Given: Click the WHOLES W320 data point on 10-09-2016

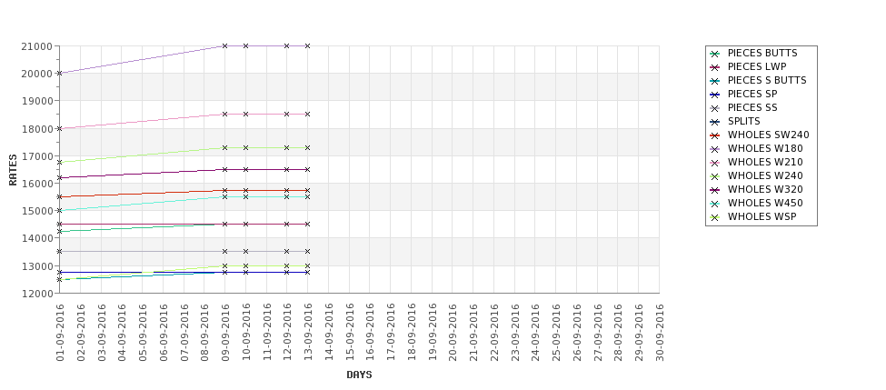Looking at the screenshot, I should tap(245, 170).
